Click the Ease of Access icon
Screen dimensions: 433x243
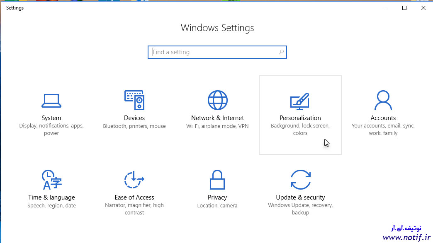click(134, 180)
